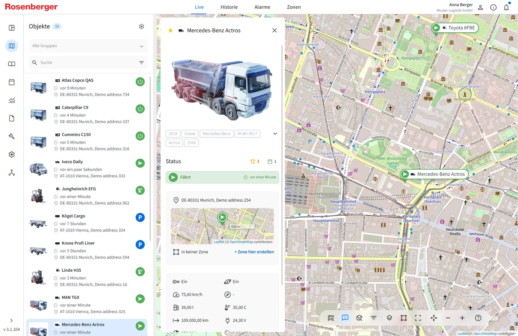Screen dimensions: 518x336
Task: Switch to the Zonen tab
Action: pos(294,7)
